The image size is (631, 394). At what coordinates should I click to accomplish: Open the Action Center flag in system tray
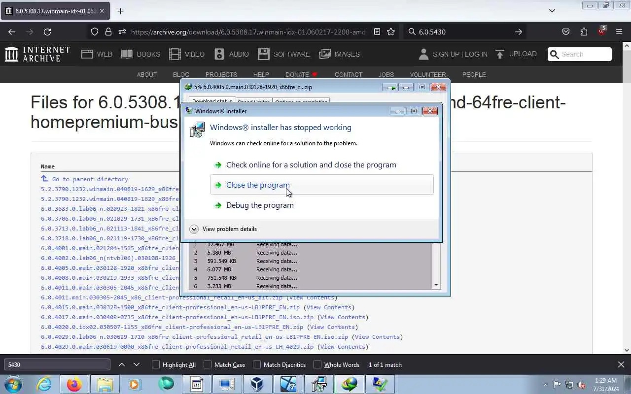pyautogui.click(x=557, y=385)
